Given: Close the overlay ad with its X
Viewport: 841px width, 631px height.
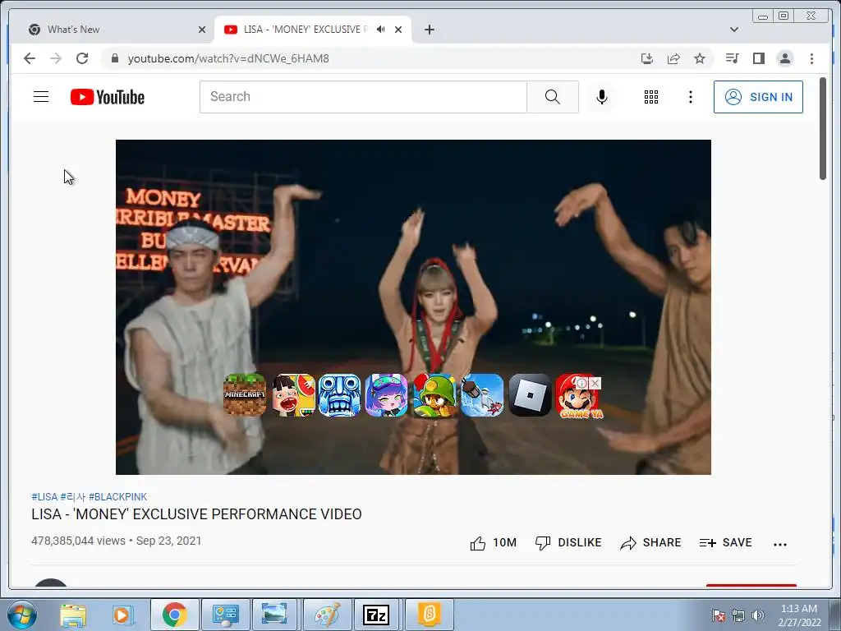Looking at the screenshot, I should 595,383.
